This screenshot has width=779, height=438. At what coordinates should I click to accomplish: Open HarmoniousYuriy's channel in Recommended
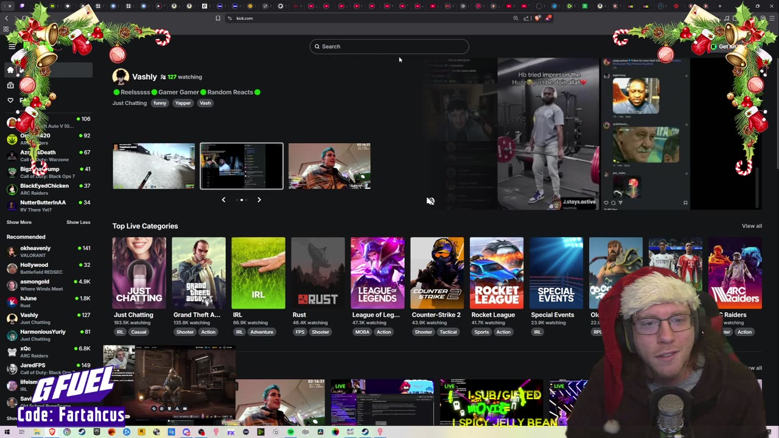(48, 335)
